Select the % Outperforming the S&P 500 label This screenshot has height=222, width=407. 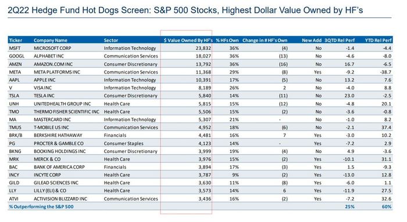tap(41, 207)
